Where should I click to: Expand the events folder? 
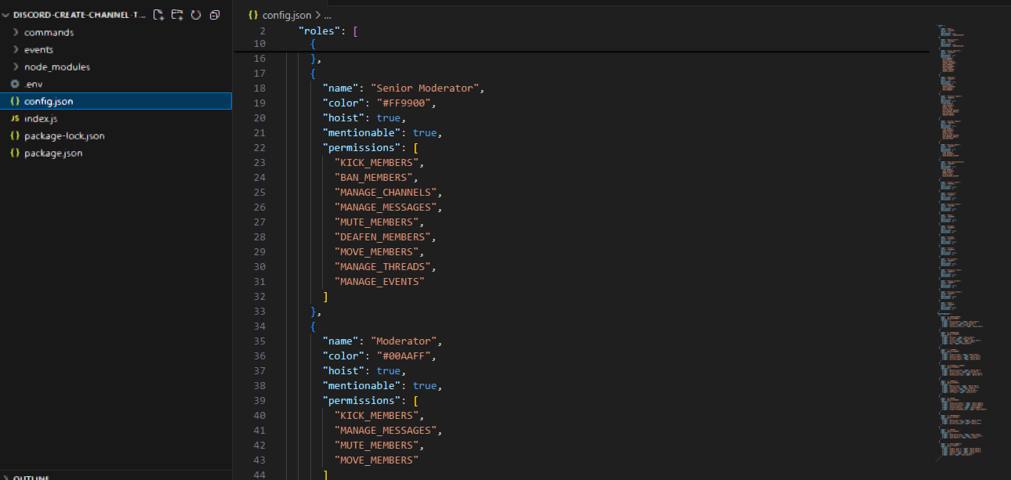(16, 49)
